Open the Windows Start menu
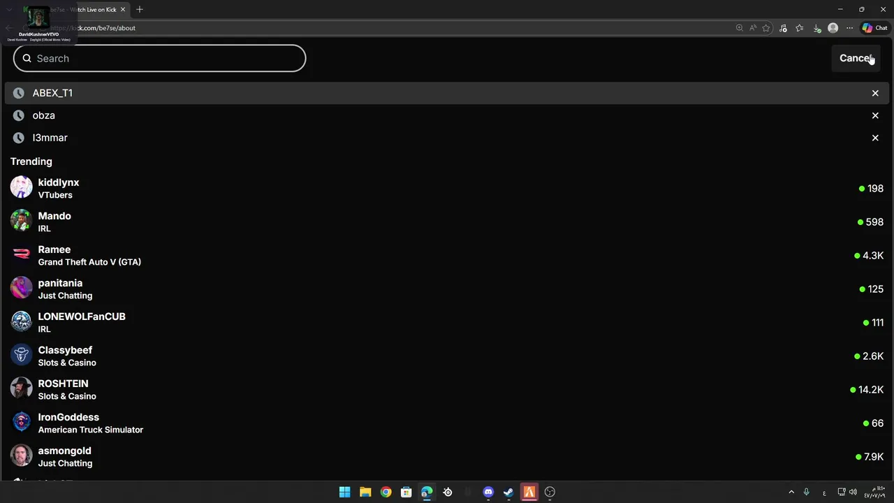 (344, 492)
